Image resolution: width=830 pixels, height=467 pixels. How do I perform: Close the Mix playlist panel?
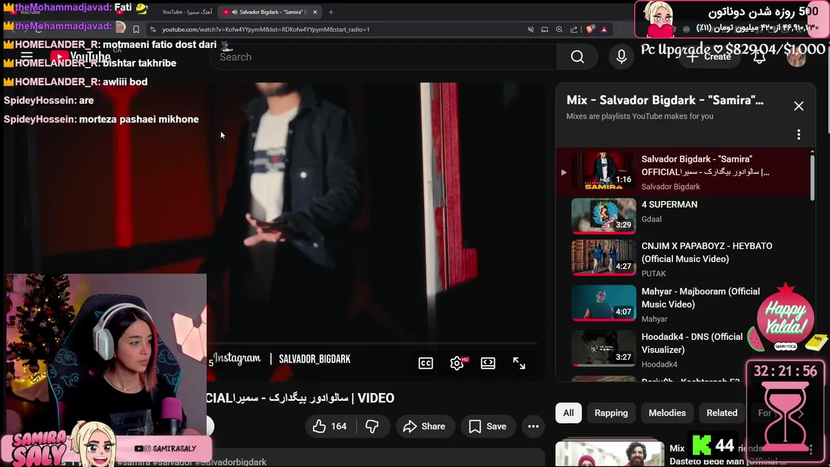click(799, 106)
